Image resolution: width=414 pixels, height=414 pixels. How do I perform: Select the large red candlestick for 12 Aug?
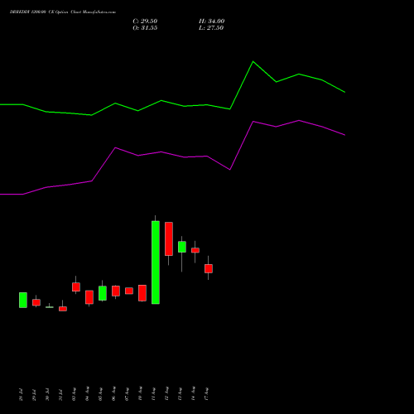[x=169, y=238]
